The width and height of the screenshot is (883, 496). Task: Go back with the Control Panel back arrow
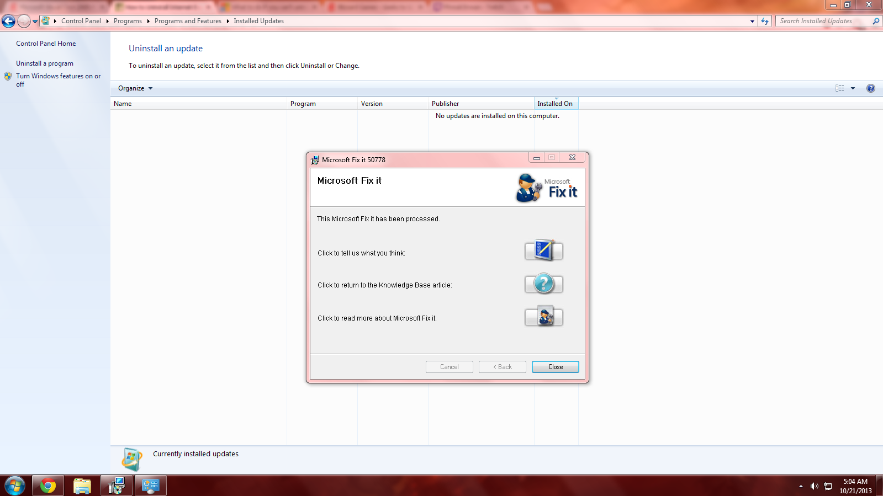pyautogui.click(x=8, y=22)
